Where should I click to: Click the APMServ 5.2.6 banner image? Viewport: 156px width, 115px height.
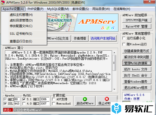[x=82, y=23]
